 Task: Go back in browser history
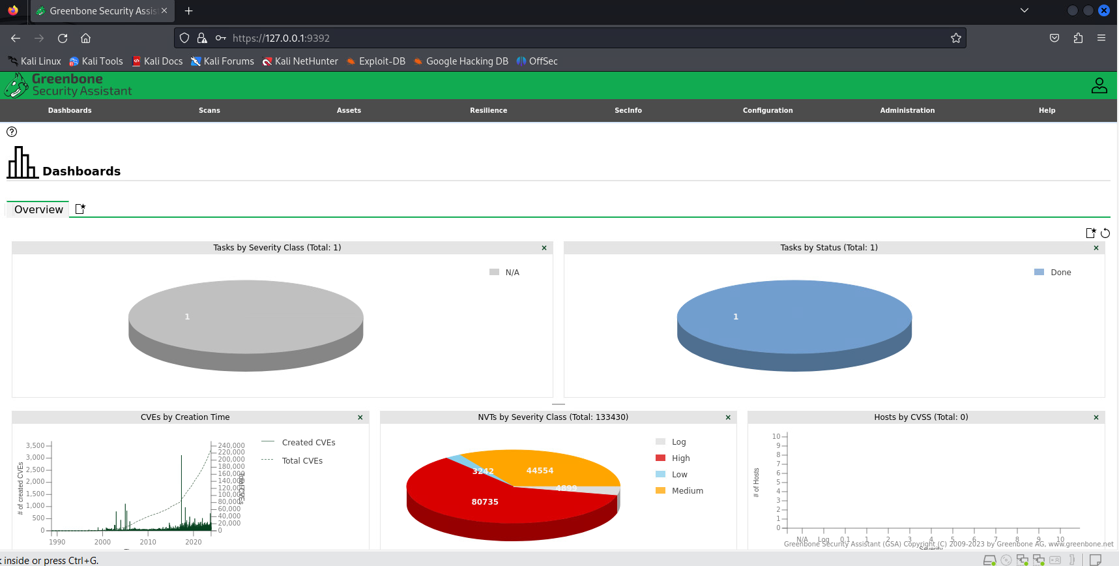point(16,38)
